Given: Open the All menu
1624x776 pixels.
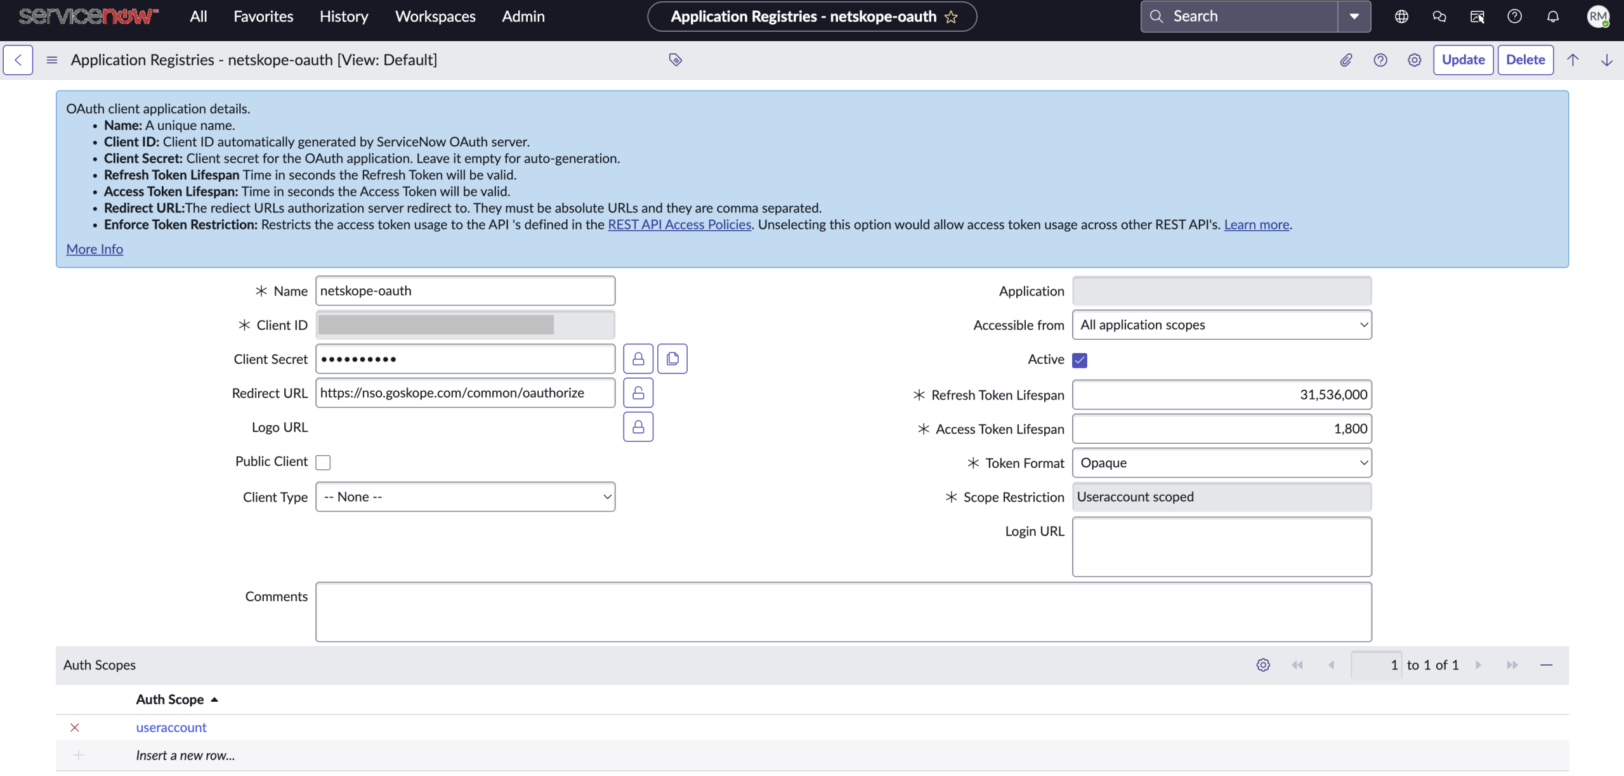Looking at the screenshot, I should tap(199, 16).
